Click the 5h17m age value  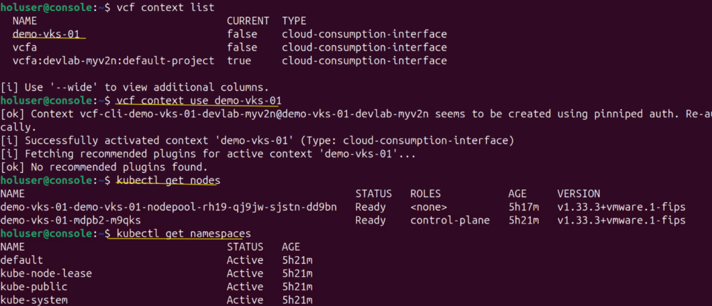(524, 207)
